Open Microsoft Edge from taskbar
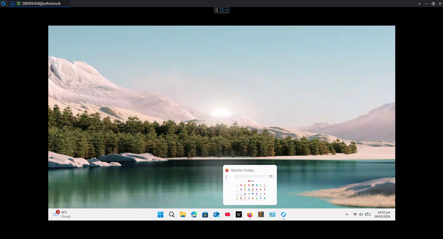Viewport: 443px width, 239px height. pyautogui.click(x=194, y=215)
